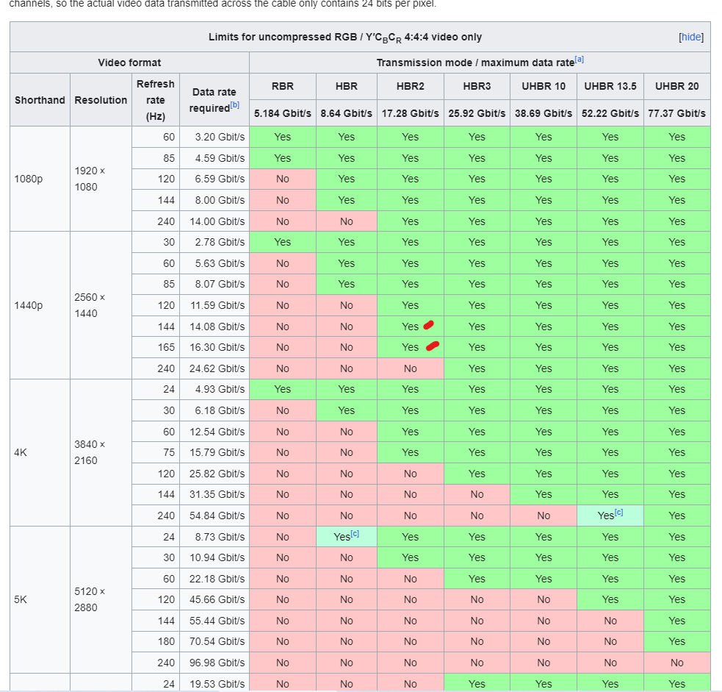Click the 1920 × 1080 resolution cell
The image size is (722, 692).
point(101,179)
